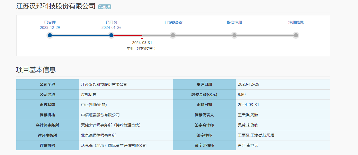Click the 中止(财报更新) status value
Image resolution: width=358 pixels, height=155 pixels.
[94, 105]
